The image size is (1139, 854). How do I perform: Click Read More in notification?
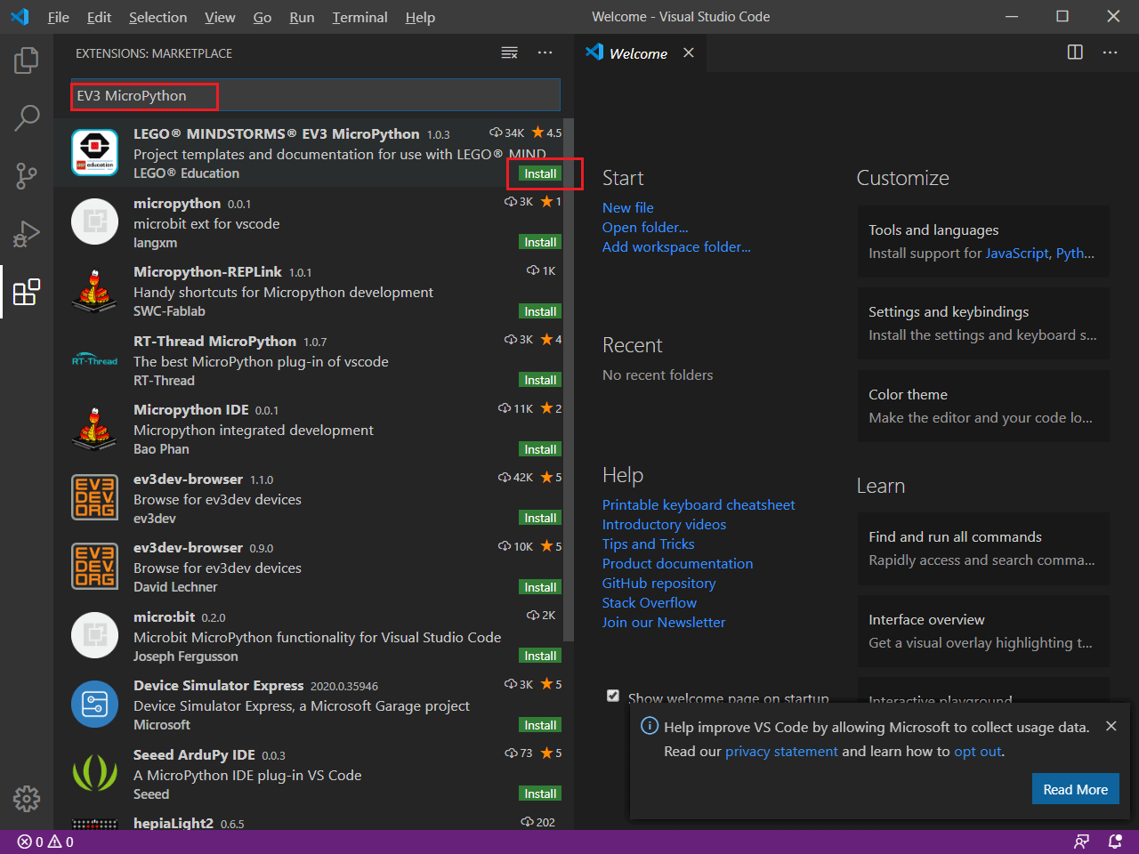[x=1075, y=789]
